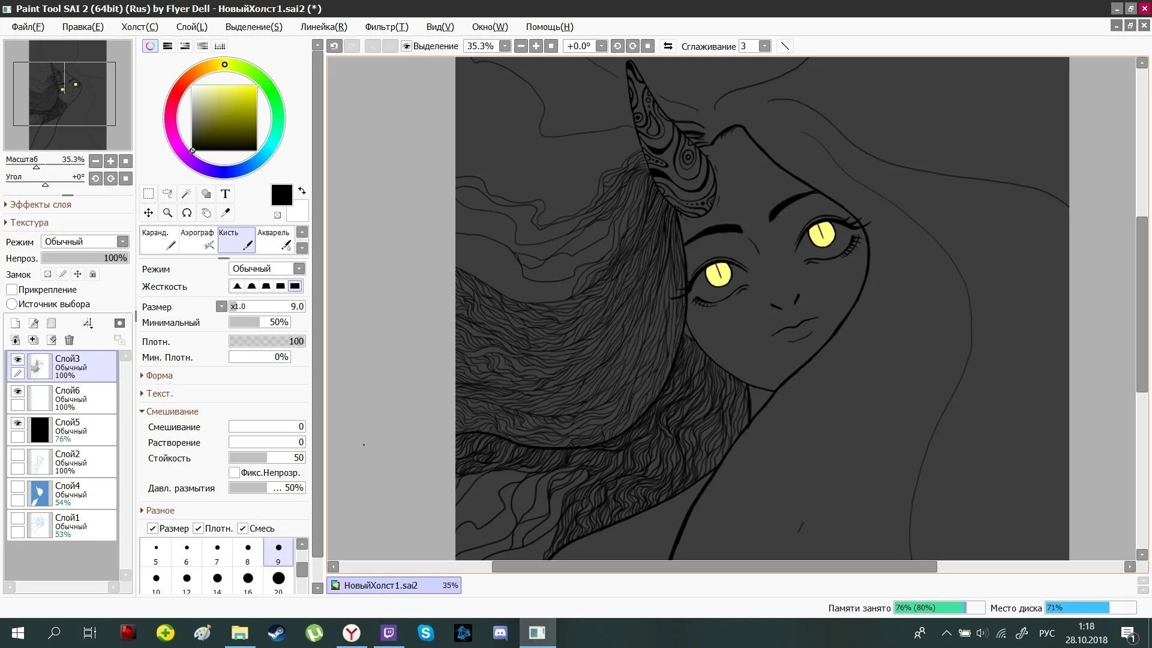The width and height of the screenshot is (1152, 648).
Task: Open the Сглаживание value dropdown
Action: (764, 46)
